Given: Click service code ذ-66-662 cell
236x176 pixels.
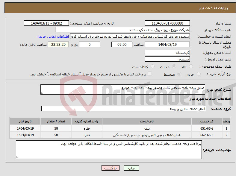Looking at the screenshot, I should point(207,135).
